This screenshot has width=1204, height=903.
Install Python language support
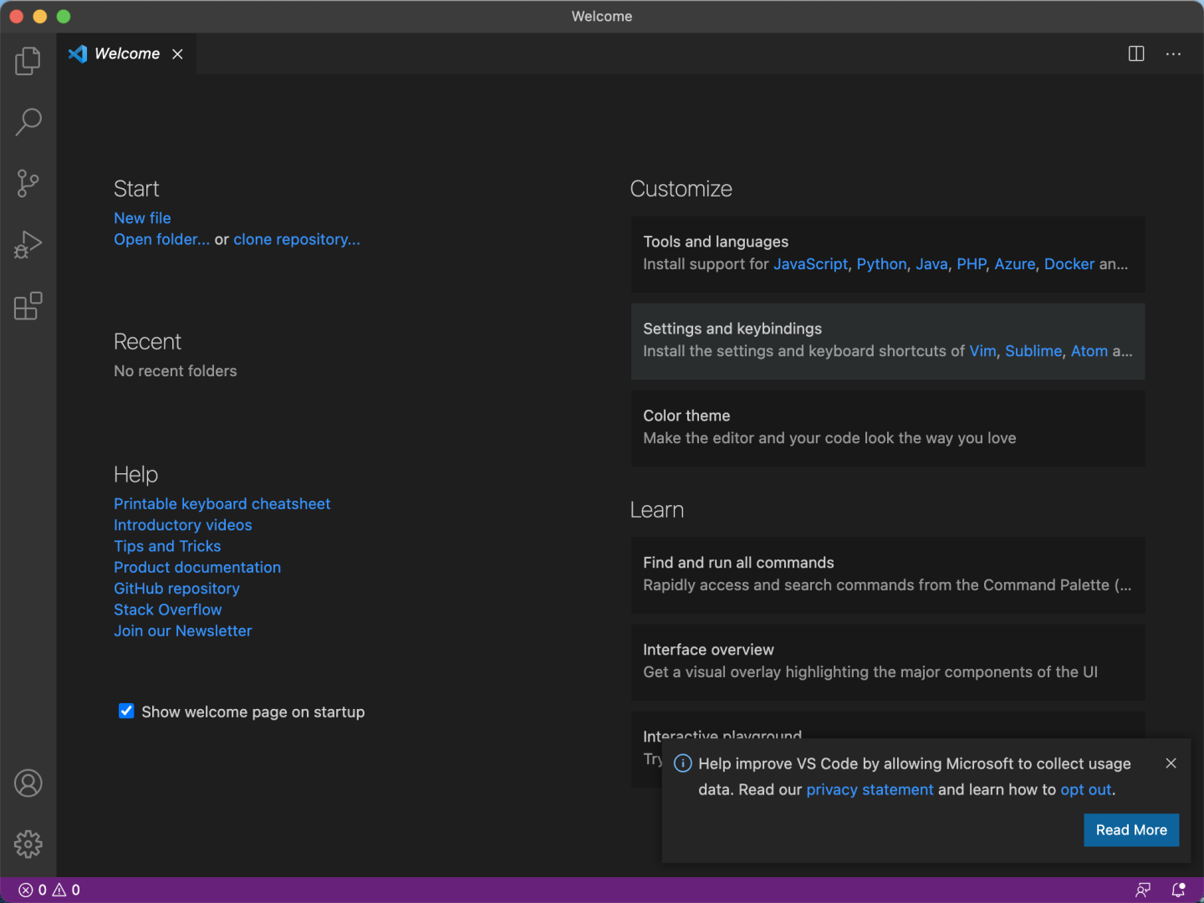(x=881, y=264)
